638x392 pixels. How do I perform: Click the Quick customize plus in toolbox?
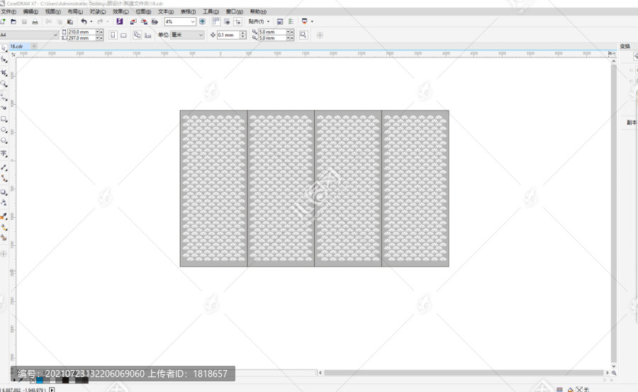[x=4, y=254]
